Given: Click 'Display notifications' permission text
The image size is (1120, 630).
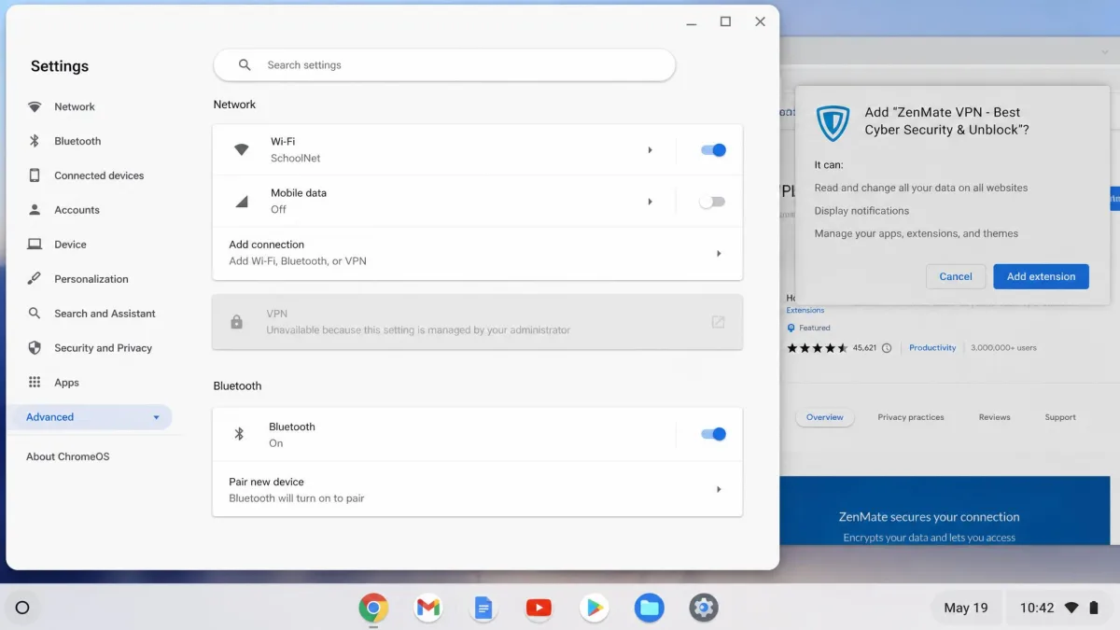Looking at the screenshot, I should tap(861, 211).
